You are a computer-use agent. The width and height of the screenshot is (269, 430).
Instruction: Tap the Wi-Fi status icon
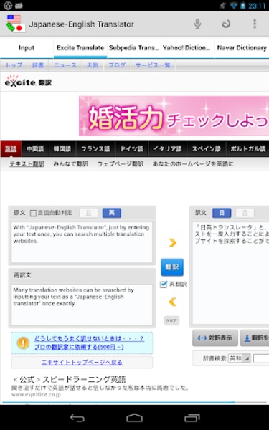point(234,5)
